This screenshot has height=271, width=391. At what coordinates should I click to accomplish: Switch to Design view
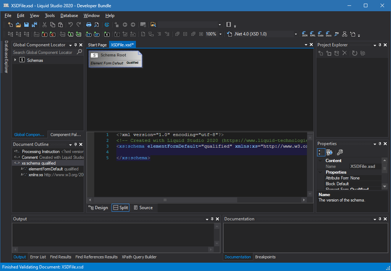[x=98, y=208]
